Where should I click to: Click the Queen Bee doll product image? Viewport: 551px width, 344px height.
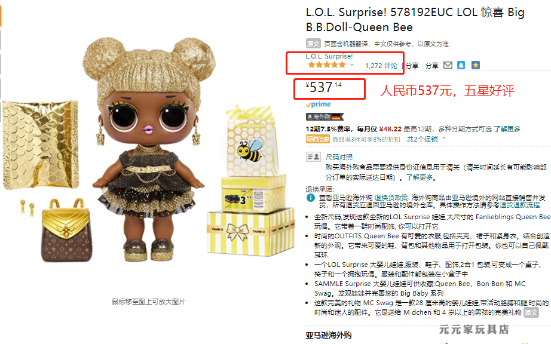pyautogui.click(x=149, y=149)
